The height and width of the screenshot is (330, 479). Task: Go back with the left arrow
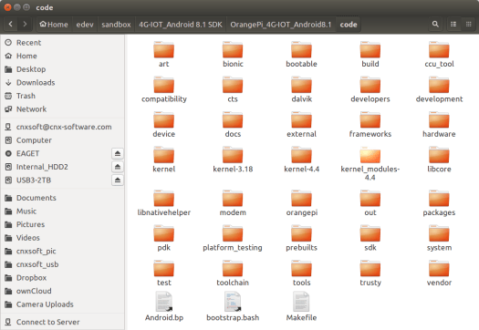tap(11, 24)
